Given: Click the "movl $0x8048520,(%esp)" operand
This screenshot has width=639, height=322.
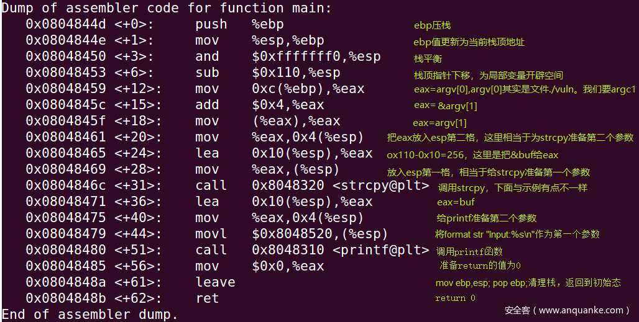Looking at the screenshot, I should pos(319,234).
